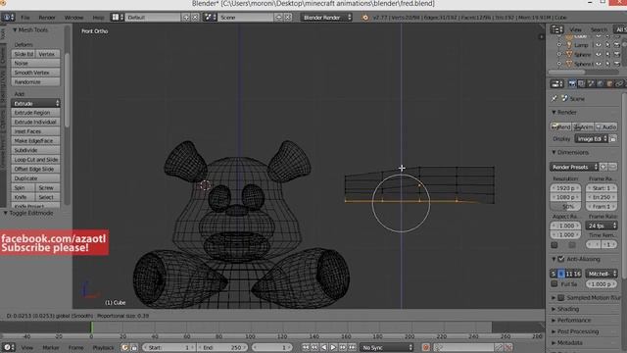
Task: Toggle the timeline lock icon
Action: (x=134, y=347)
